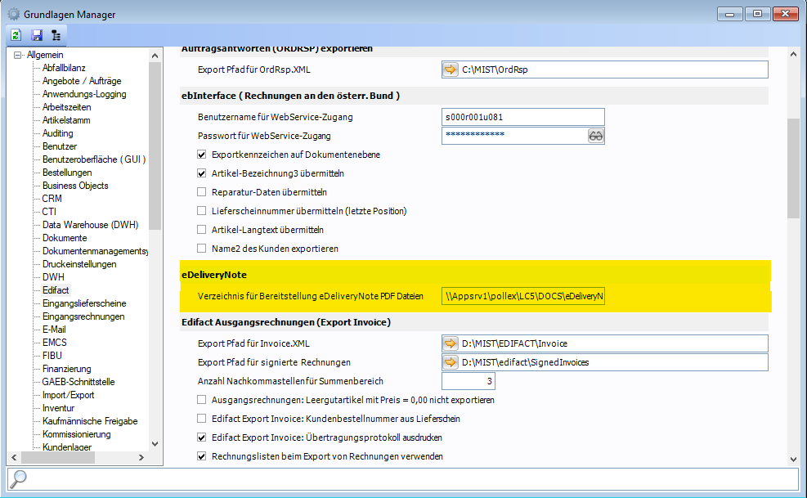Toggle Name2 des Kunden exportieren
Image resolution: width=807 pixels, height=498 pixels.
(202, 249)
